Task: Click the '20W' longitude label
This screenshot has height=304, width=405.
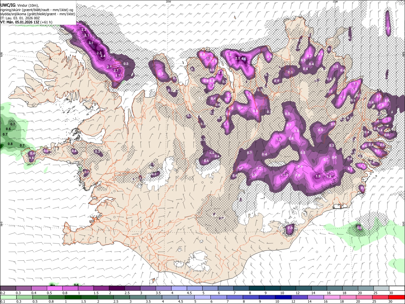Action: pos(168,2)
